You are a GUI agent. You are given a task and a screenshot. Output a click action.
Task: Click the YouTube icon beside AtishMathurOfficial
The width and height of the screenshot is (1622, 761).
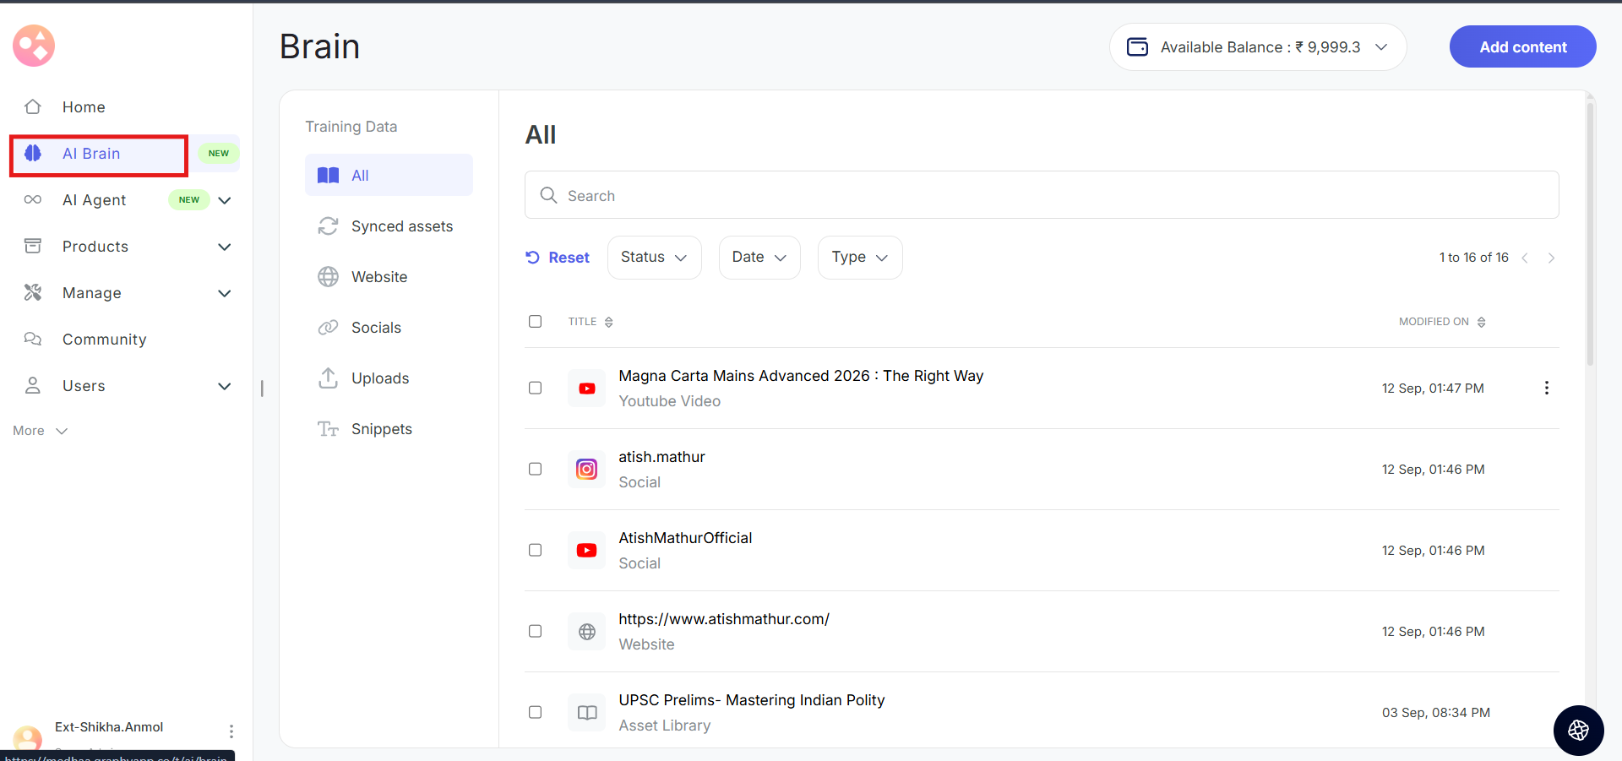(x=586, y=550)
